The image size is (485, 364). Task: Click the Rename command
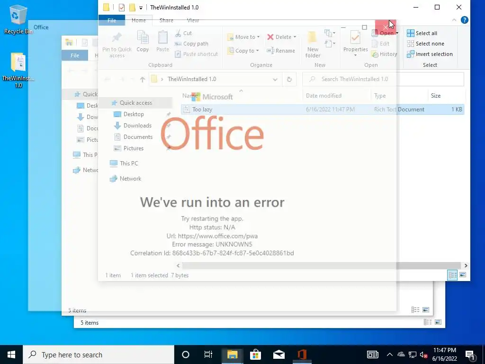(x=281, y=51)
